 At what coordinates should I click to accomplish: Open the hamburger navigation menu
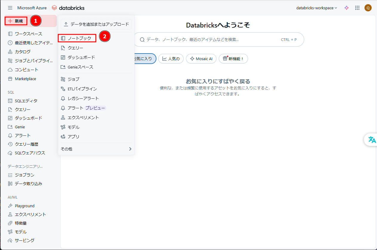click(x=10, y=8)
